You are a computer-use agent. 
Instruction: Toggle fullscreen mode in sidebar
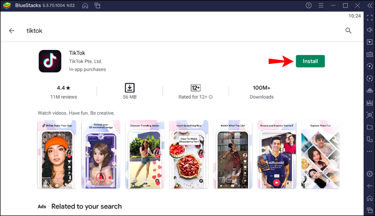[x=370, y=17]
